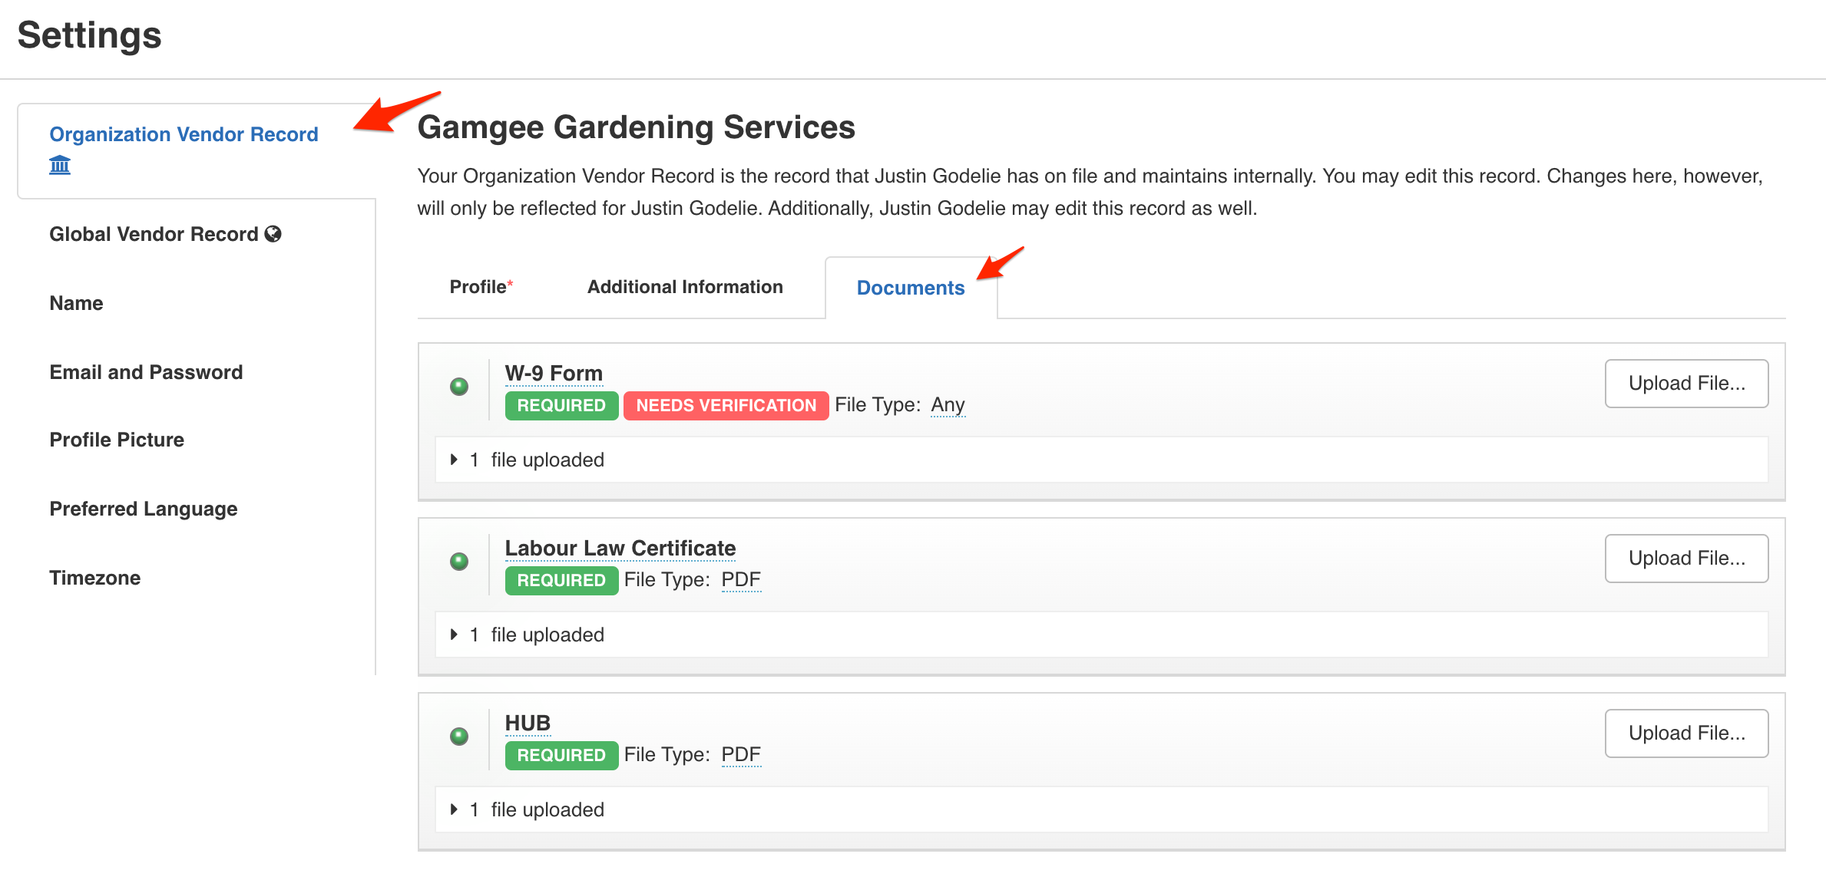Open the Profile tab
This screenshot has height=890, width=1826.
tap(481, 287)
